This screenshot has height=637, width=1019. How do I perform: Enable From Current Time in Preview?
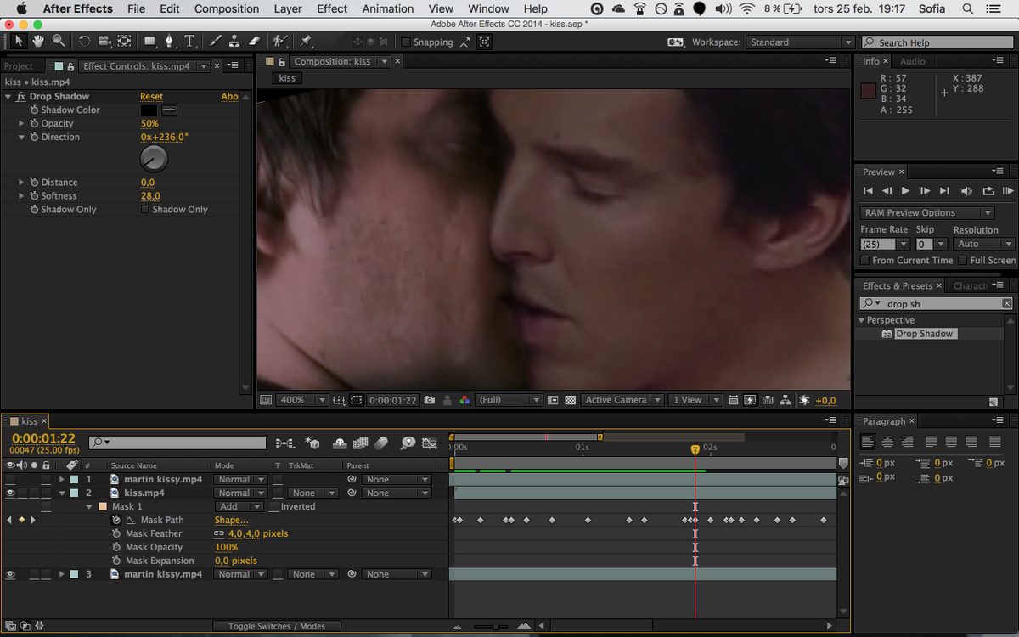[x=865, y=261]
